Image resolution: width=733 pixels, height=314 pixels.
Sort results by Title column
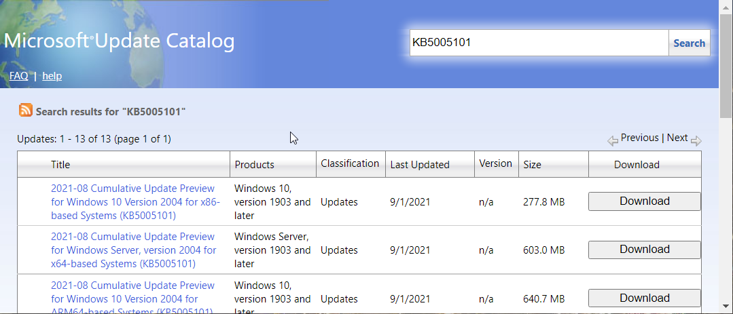tap(60, 165)
